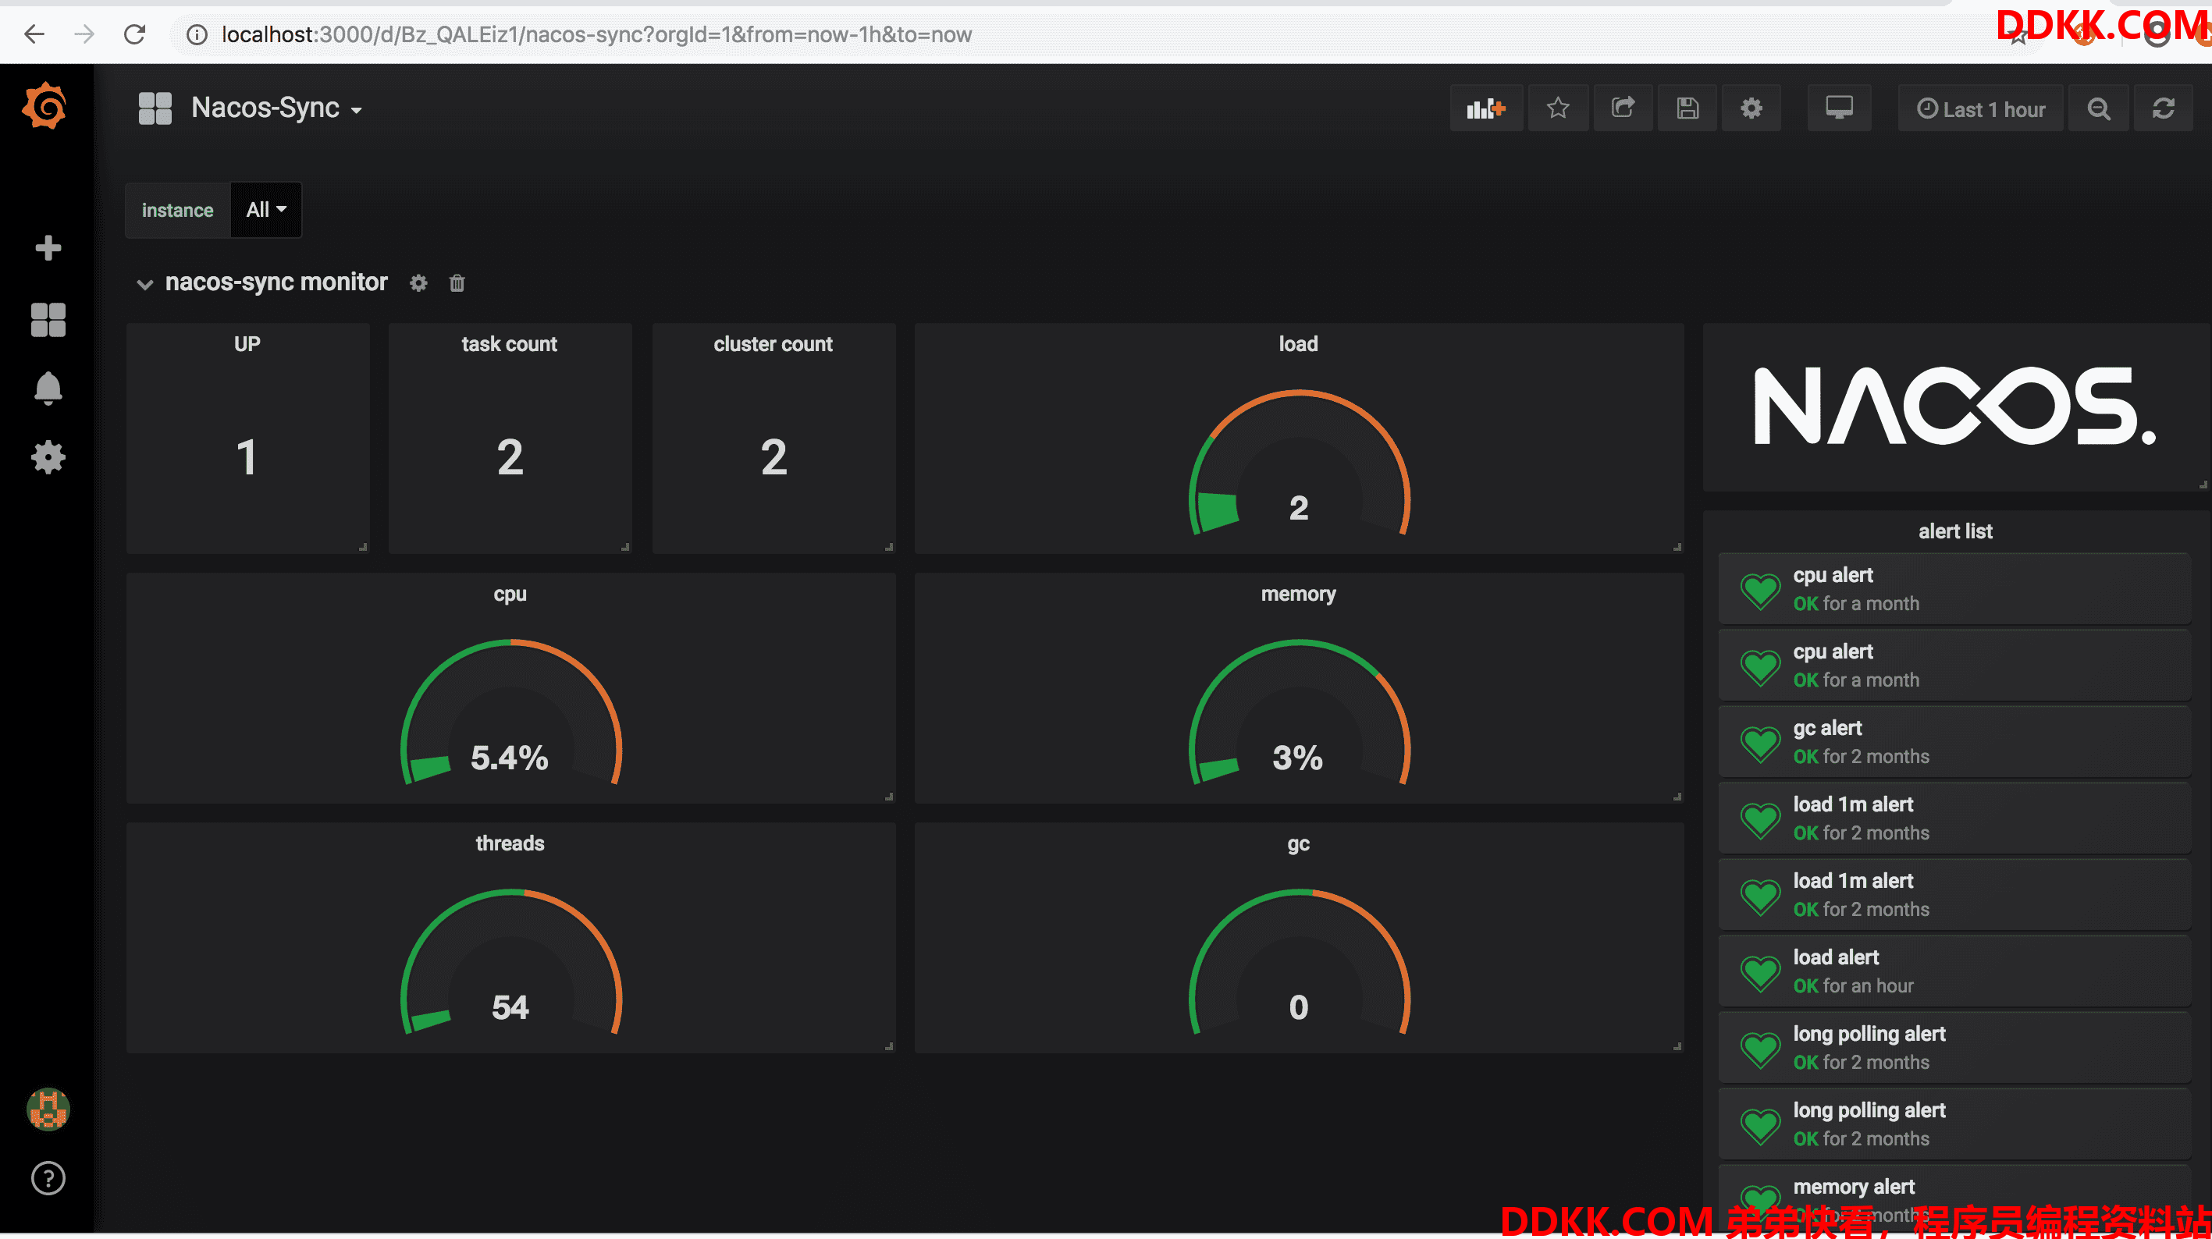Screen dimensions: 2212x1239
Task: Click the NACOS logo panel
Action: [1954, 406]
